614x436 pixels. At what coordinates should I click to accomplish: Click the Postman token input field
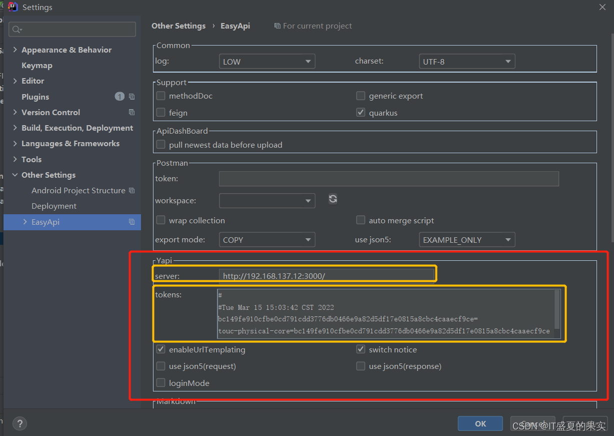[388, 179]
